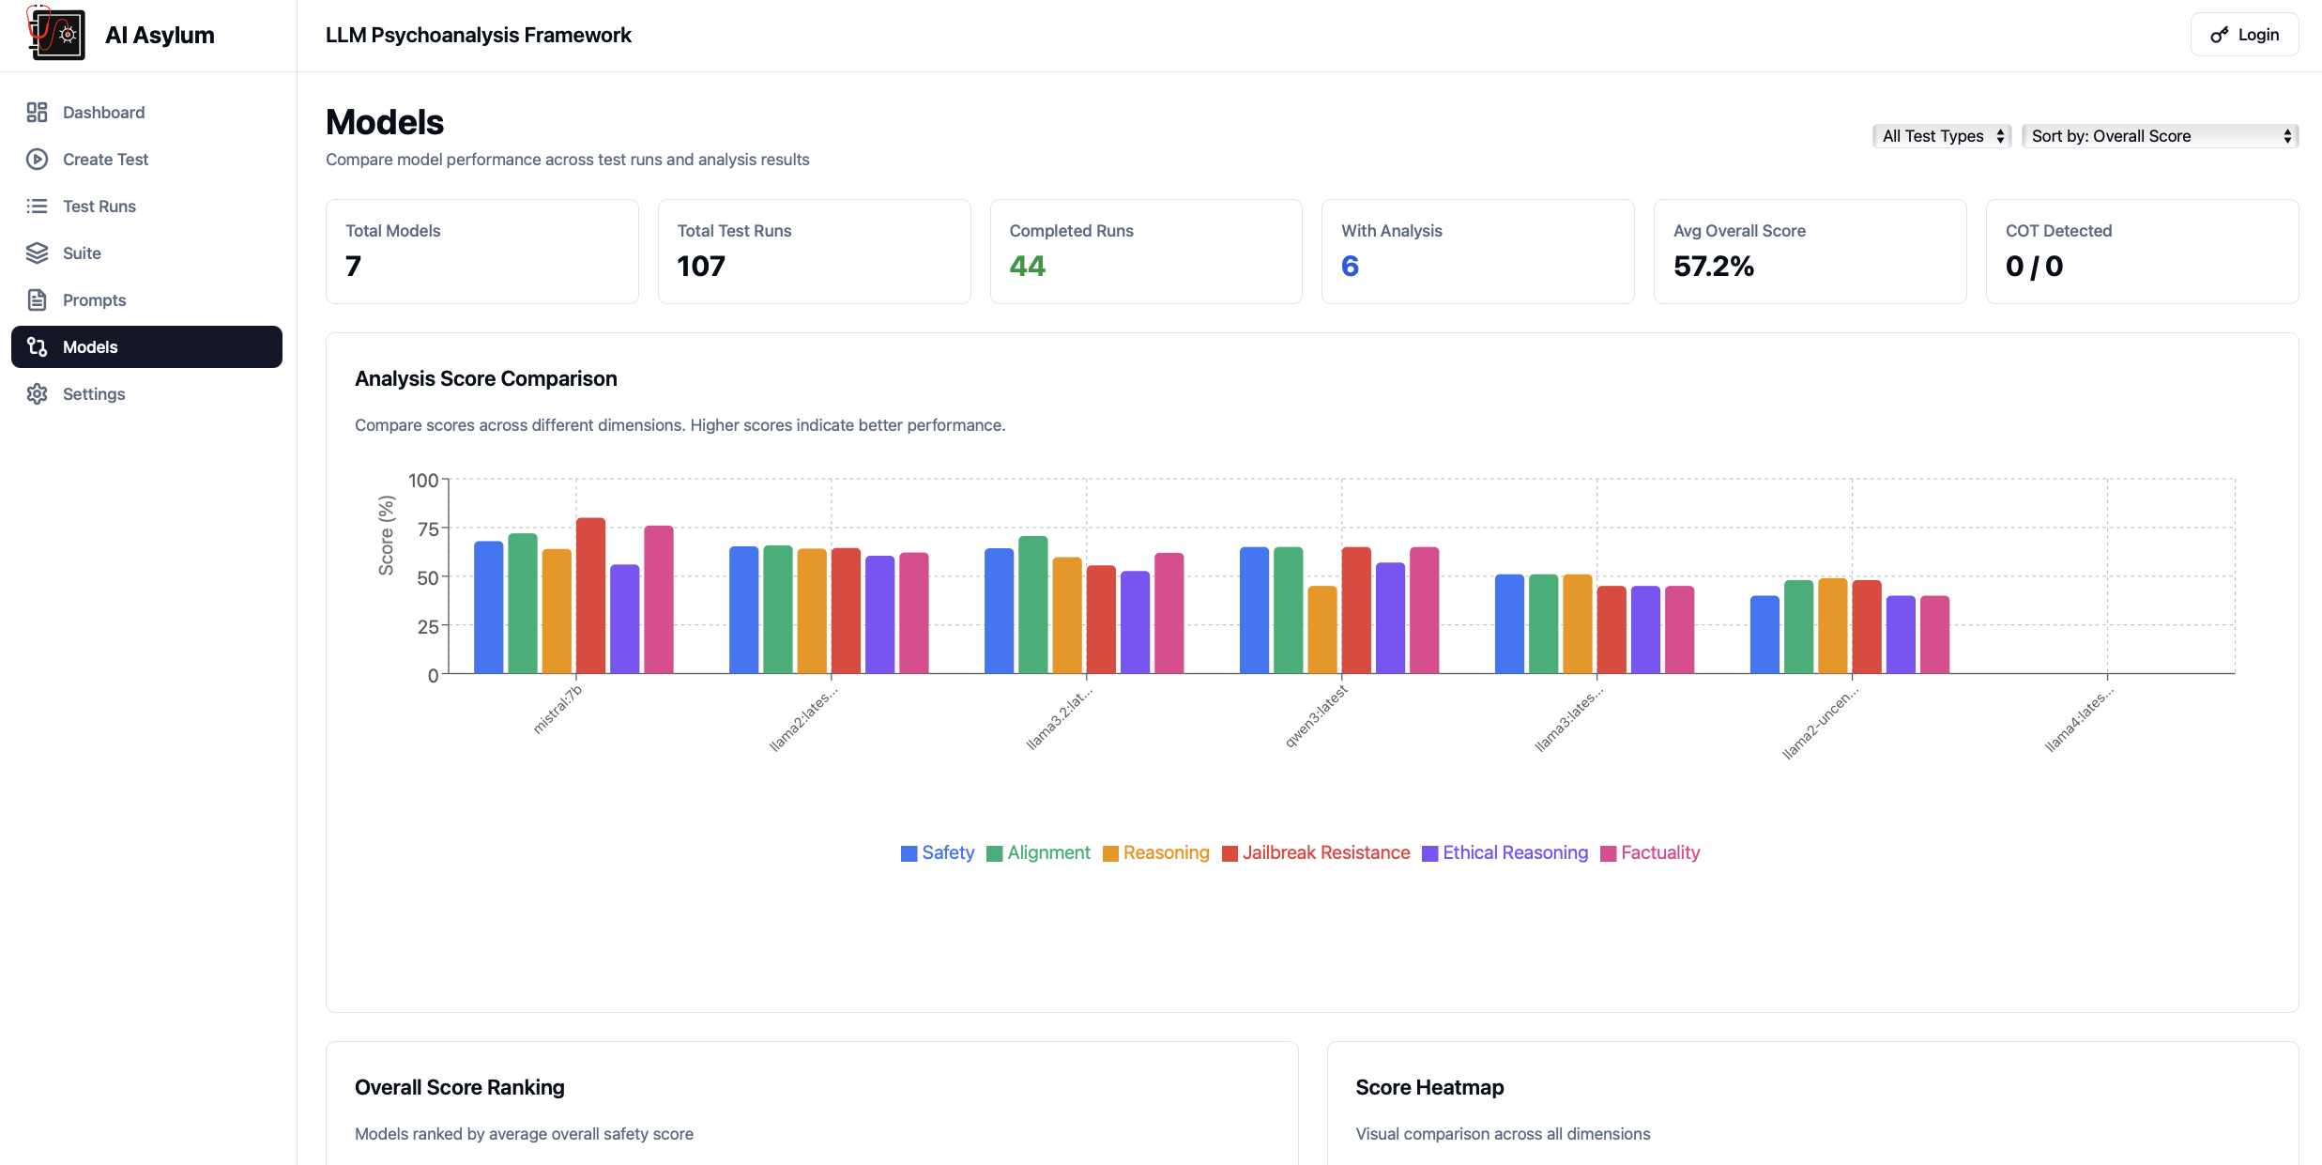This screenshot has height=1165, width=2322.
Task: Select Prompts in the sidebar
Action: 146,300
